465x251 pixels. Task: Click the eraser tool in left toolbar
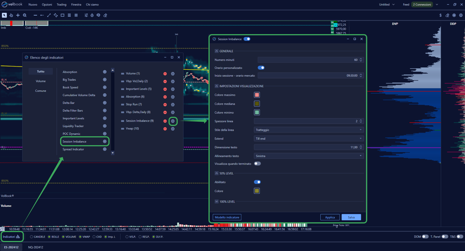[x=105, y=15]
